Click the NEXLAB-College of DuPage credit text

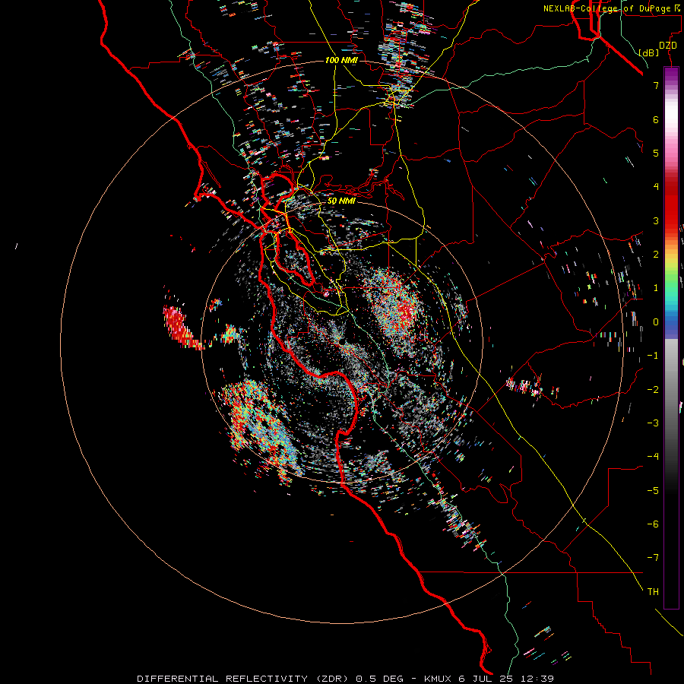coord(612,8)
